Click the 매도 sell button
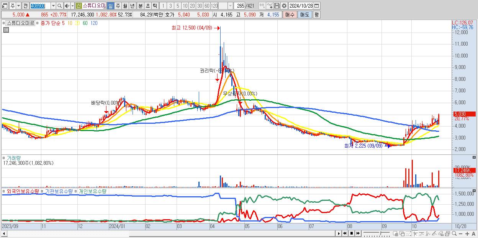Viewport: 478px width, 238px height. 305,15
